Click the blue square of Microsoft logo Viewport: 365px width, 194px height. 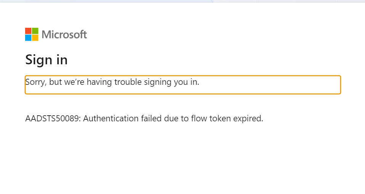click(28, 38)
